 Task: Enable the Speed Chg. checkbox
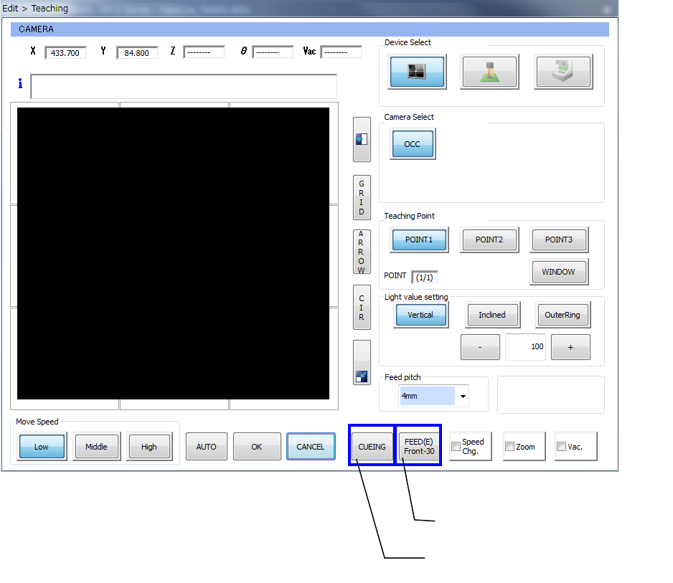pos(456,446)
